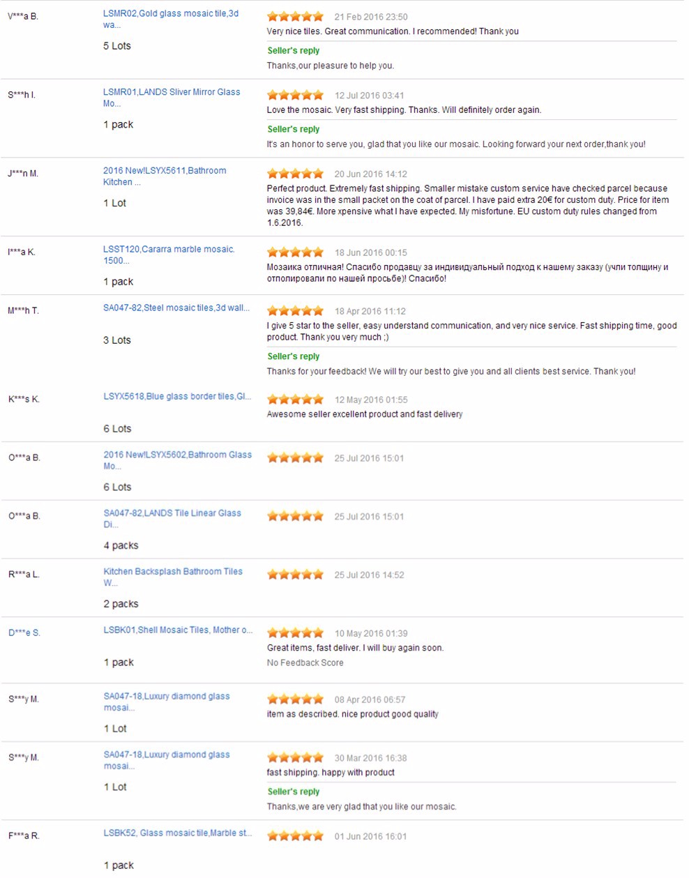Viewport: 689px width, 878px height.
Task: Open LSBK01 Shell Mosaic Tiles product link
Action: pos(177,630)
